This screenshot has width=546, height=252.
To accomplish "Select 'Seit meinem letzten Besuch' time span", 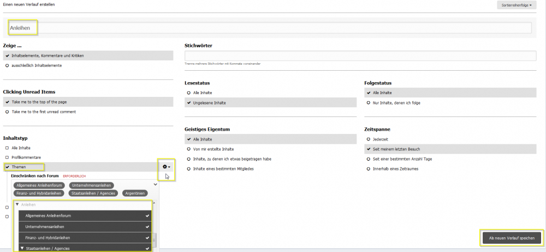I will pos(450,149).
